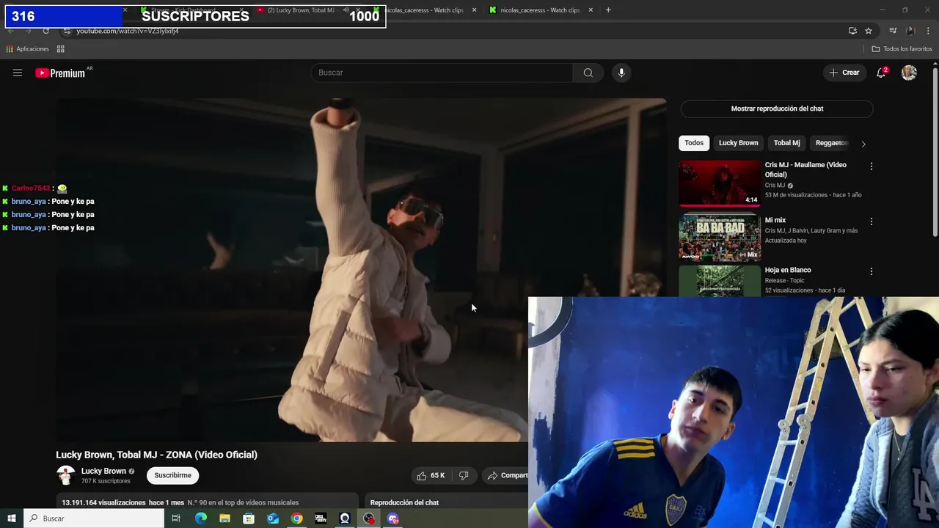This screenshot has height=528, width=939.
Task: Open Call of Duty from the taskbar
Action: 321,518
